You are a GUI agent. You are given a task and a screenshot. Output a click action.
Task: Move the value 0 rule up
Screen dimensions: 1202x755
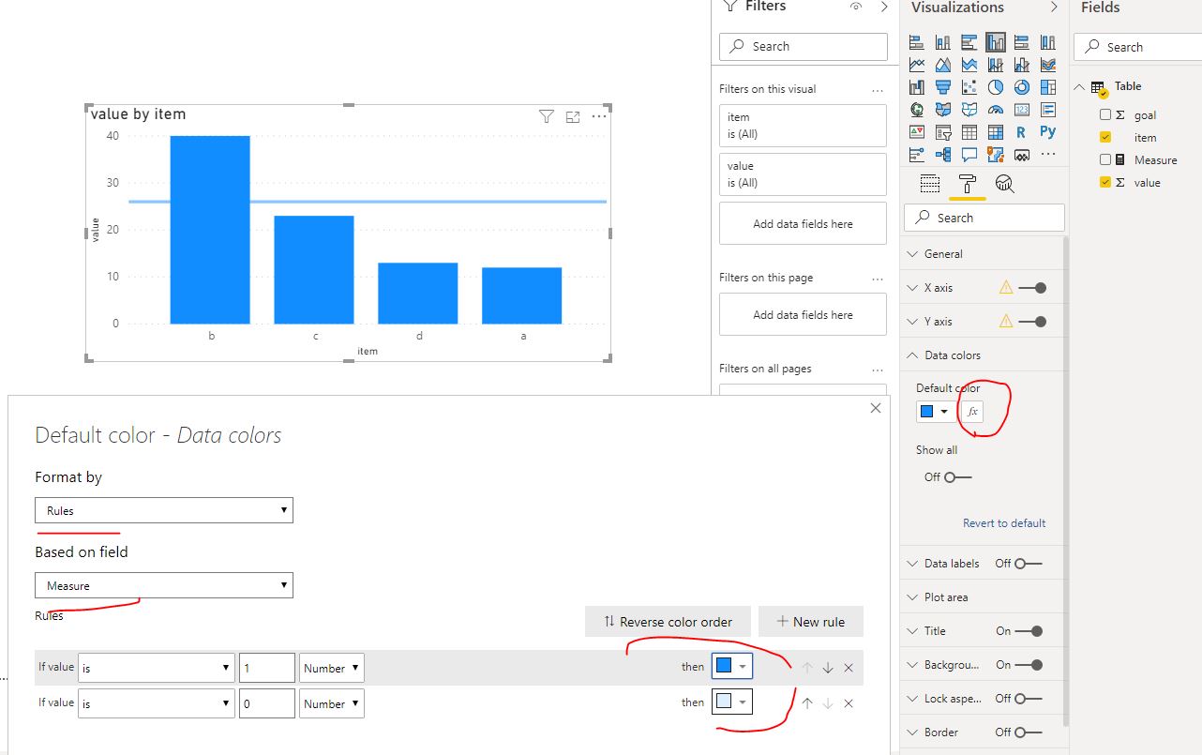[x=807, y=703]
